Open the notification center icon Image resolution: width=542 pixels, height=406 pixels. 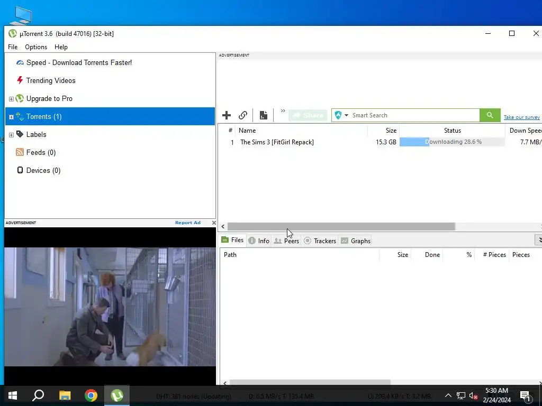[525, 396]
